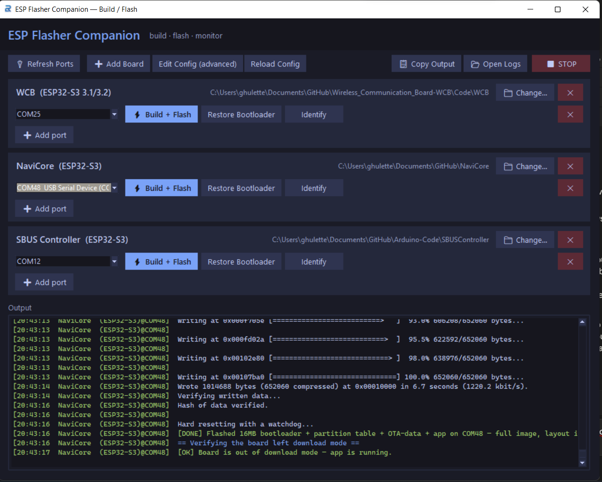Select the WCB project path text
602x482 pixels.
coord(349,92)
